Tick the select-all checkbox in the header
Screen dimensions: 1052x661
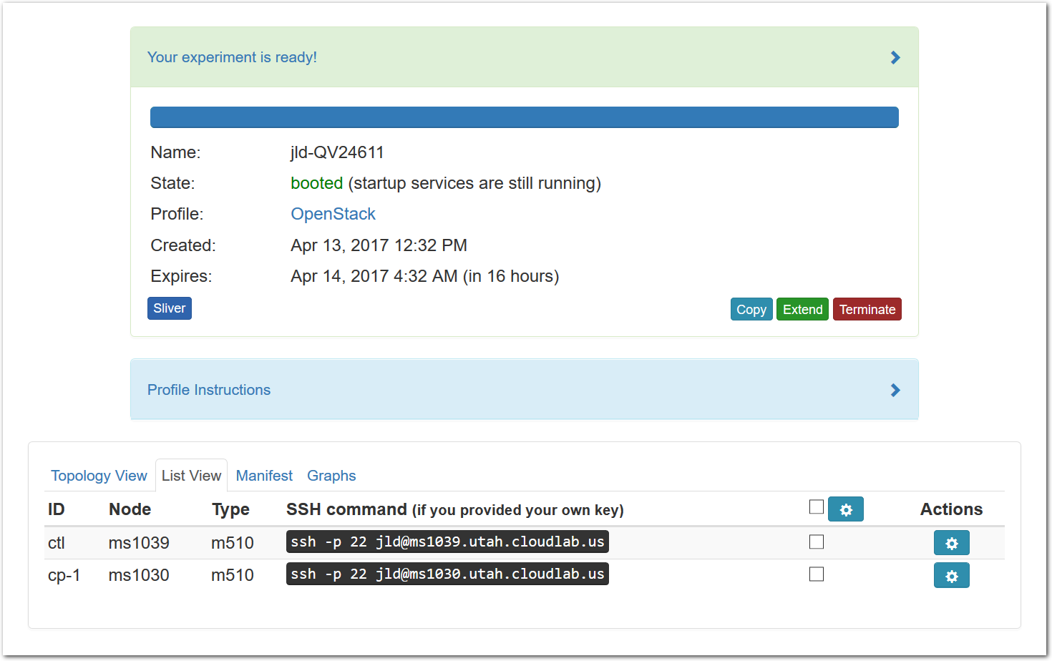[817, 506]
